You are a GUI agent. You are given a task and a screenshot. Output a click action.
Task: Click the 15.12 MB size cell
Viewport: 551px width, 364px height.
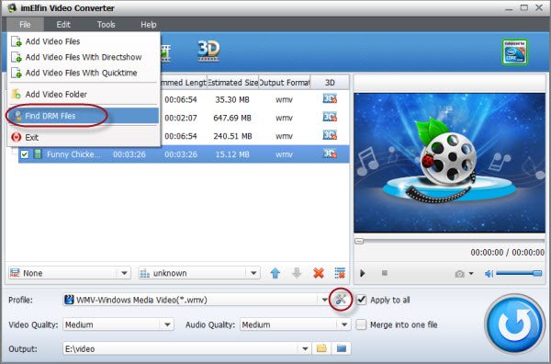point(232,154)
